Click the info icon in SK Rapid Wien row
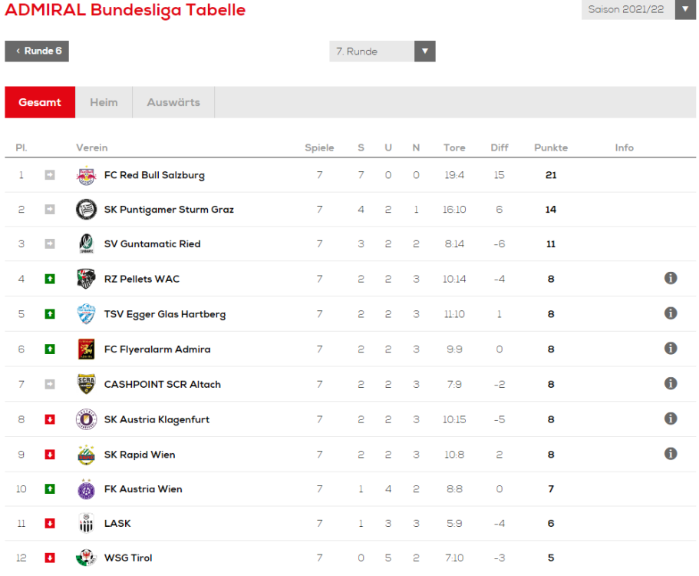 pos(671,454)
